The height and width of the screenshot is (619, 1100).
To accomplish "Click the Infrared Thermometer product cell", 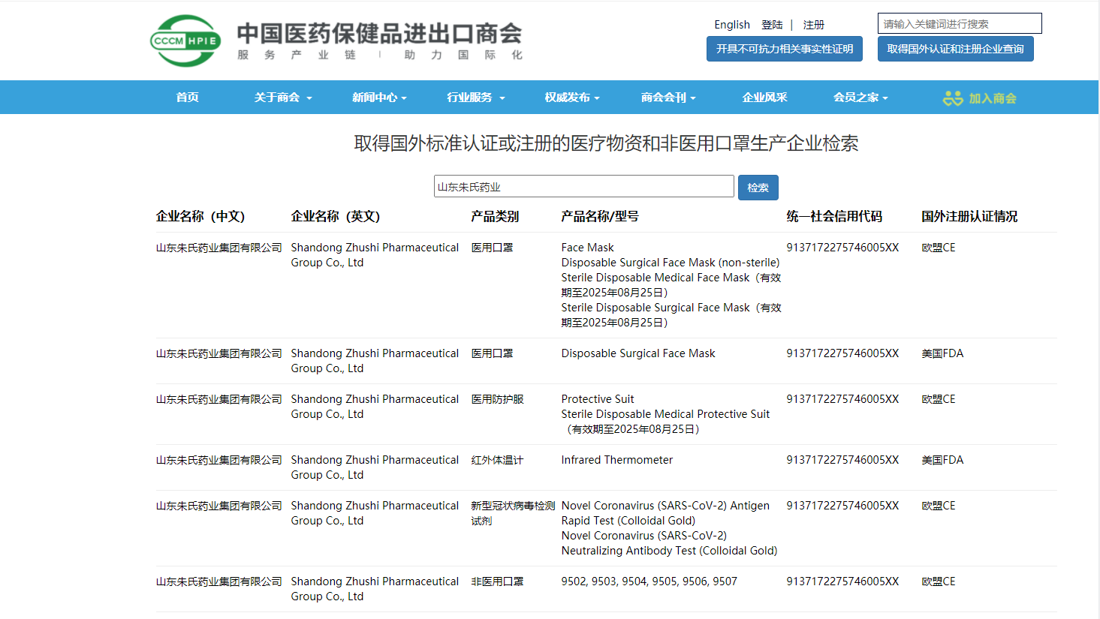I will (x=617, y=460).
